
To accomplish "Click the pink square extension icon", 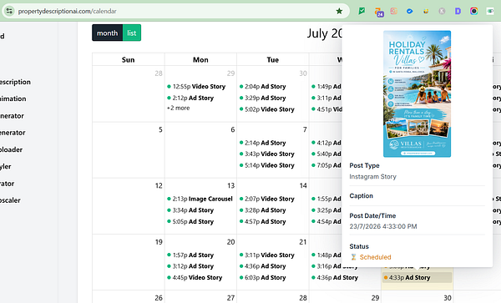I will (394, 11).
